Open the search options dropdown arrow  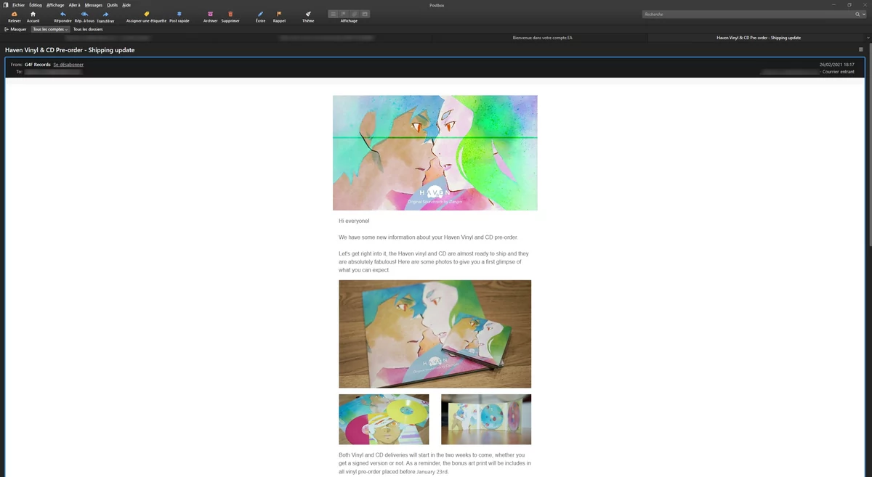pyautogui.click(x=863, y=14)
